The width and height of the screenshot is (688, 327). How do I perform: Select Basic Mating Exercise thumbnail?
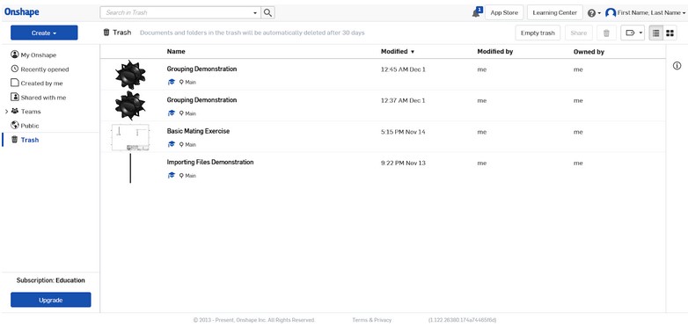click(130, 137)
